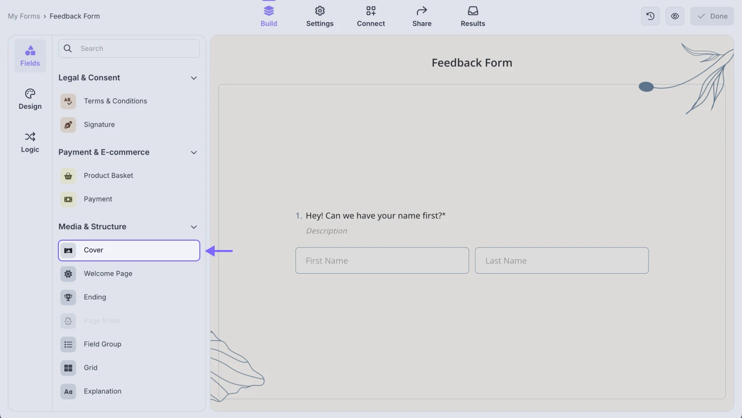Viewport: 742px width, 418px height.
Task: Collapse the Media & Structure section
Action: [193, 227]
